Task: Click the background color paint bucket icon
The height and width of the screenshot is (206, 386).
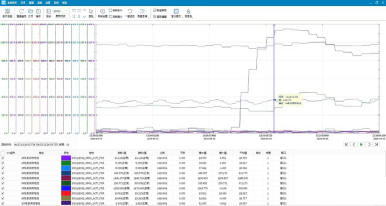Action: pyautogui.click(x=188, y=11)
